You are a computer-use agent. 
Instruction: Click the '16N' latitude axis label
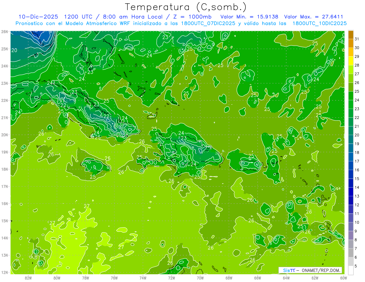click(5, 204)
